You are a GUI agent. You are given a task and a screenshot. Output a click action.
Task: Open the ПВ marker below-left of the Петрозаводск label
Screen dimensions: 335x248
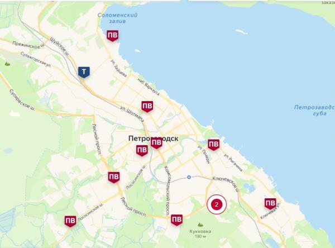point(142,150)
